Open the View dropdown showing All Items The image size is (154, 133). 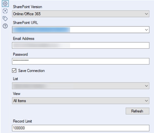pos(81,101)
